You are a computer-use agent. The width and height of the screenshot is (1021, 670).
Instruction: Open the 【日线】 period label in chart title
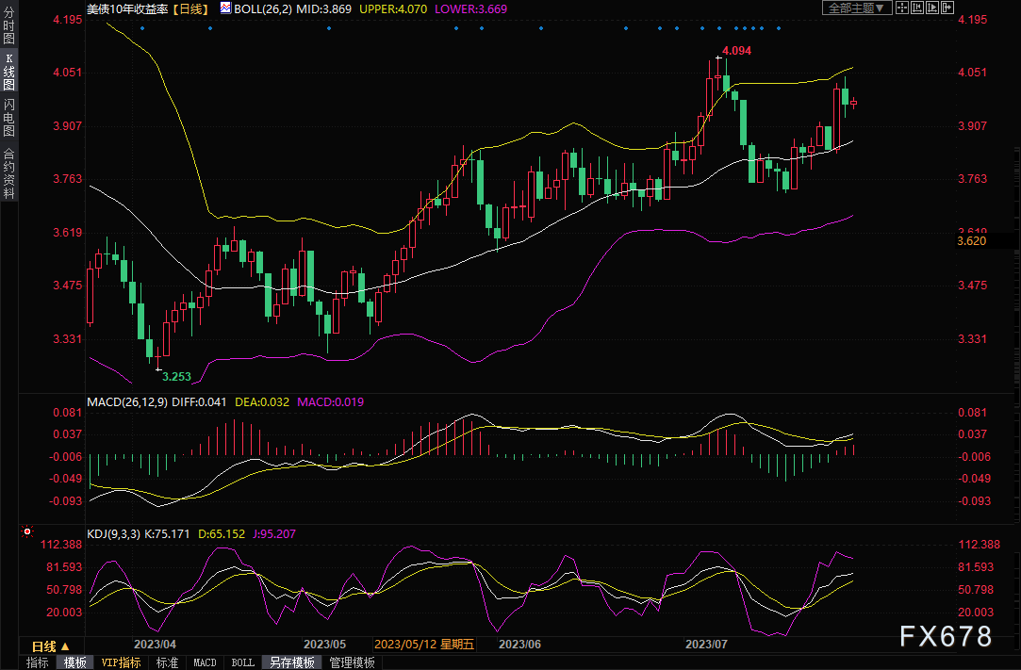point(191,8)
